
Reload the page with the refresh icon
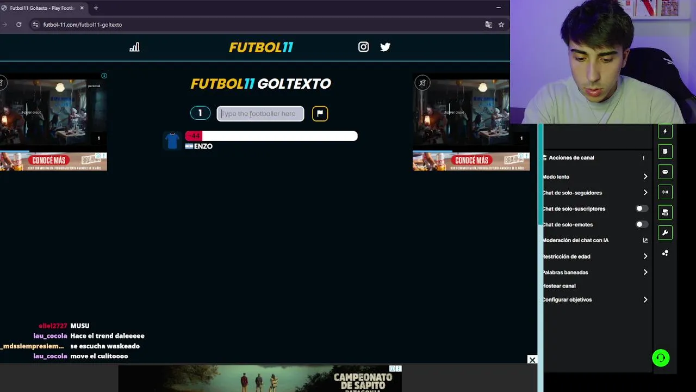click(x=18, y=24)
